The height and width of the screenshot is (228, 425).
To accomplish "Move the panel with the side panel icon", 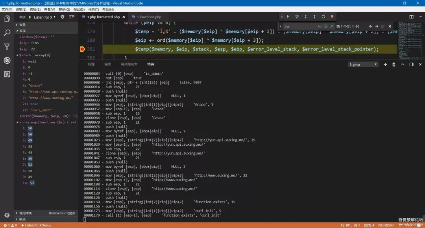I will [x=412, y=65].
